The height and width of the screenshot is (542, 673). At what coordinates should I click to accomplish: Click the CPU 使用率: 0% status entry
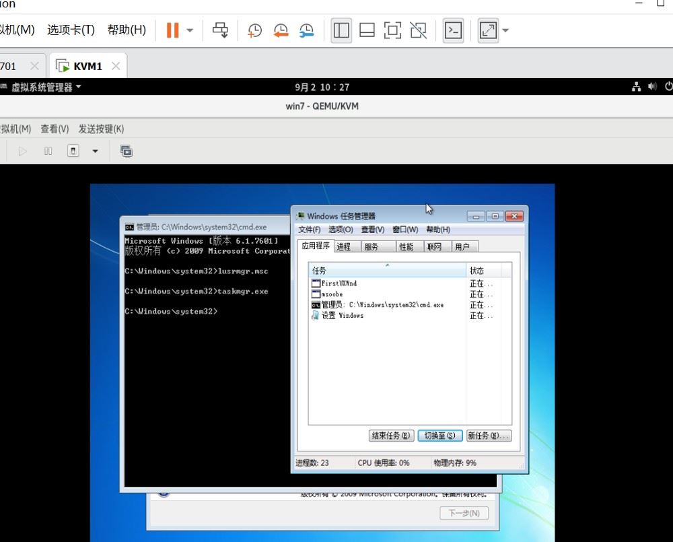click(x=384, y=463)
